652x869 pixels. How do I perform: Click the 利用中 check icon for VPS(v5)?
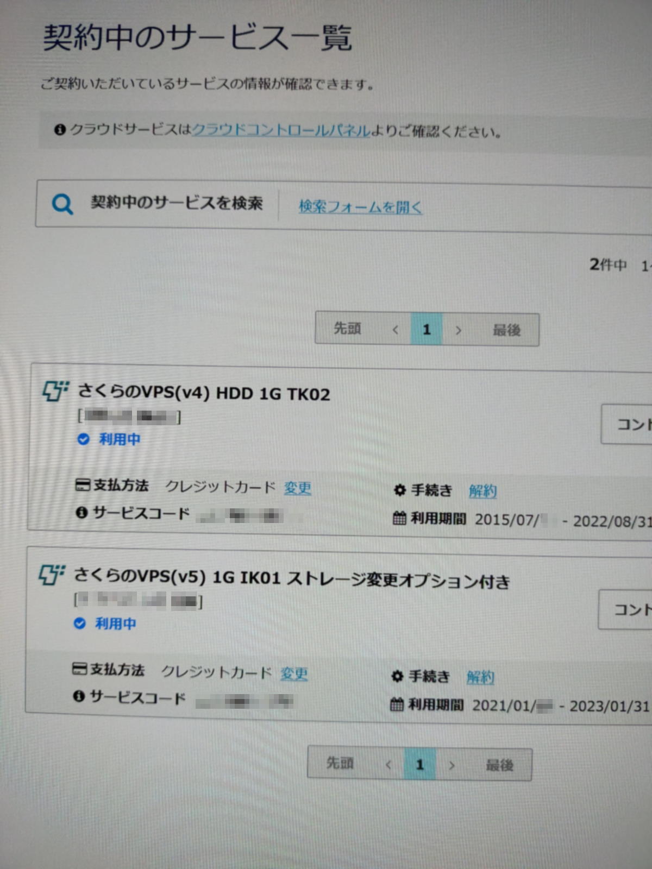click(80, 623)
